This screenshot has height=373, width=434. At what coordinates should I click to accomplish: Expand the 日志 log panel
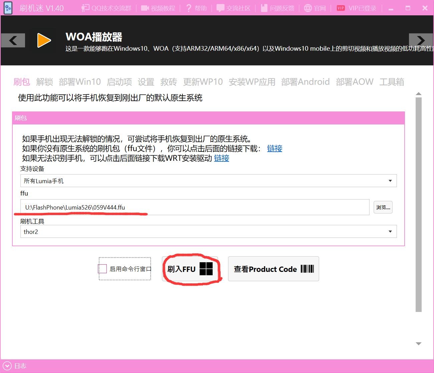tap(7, 366)
